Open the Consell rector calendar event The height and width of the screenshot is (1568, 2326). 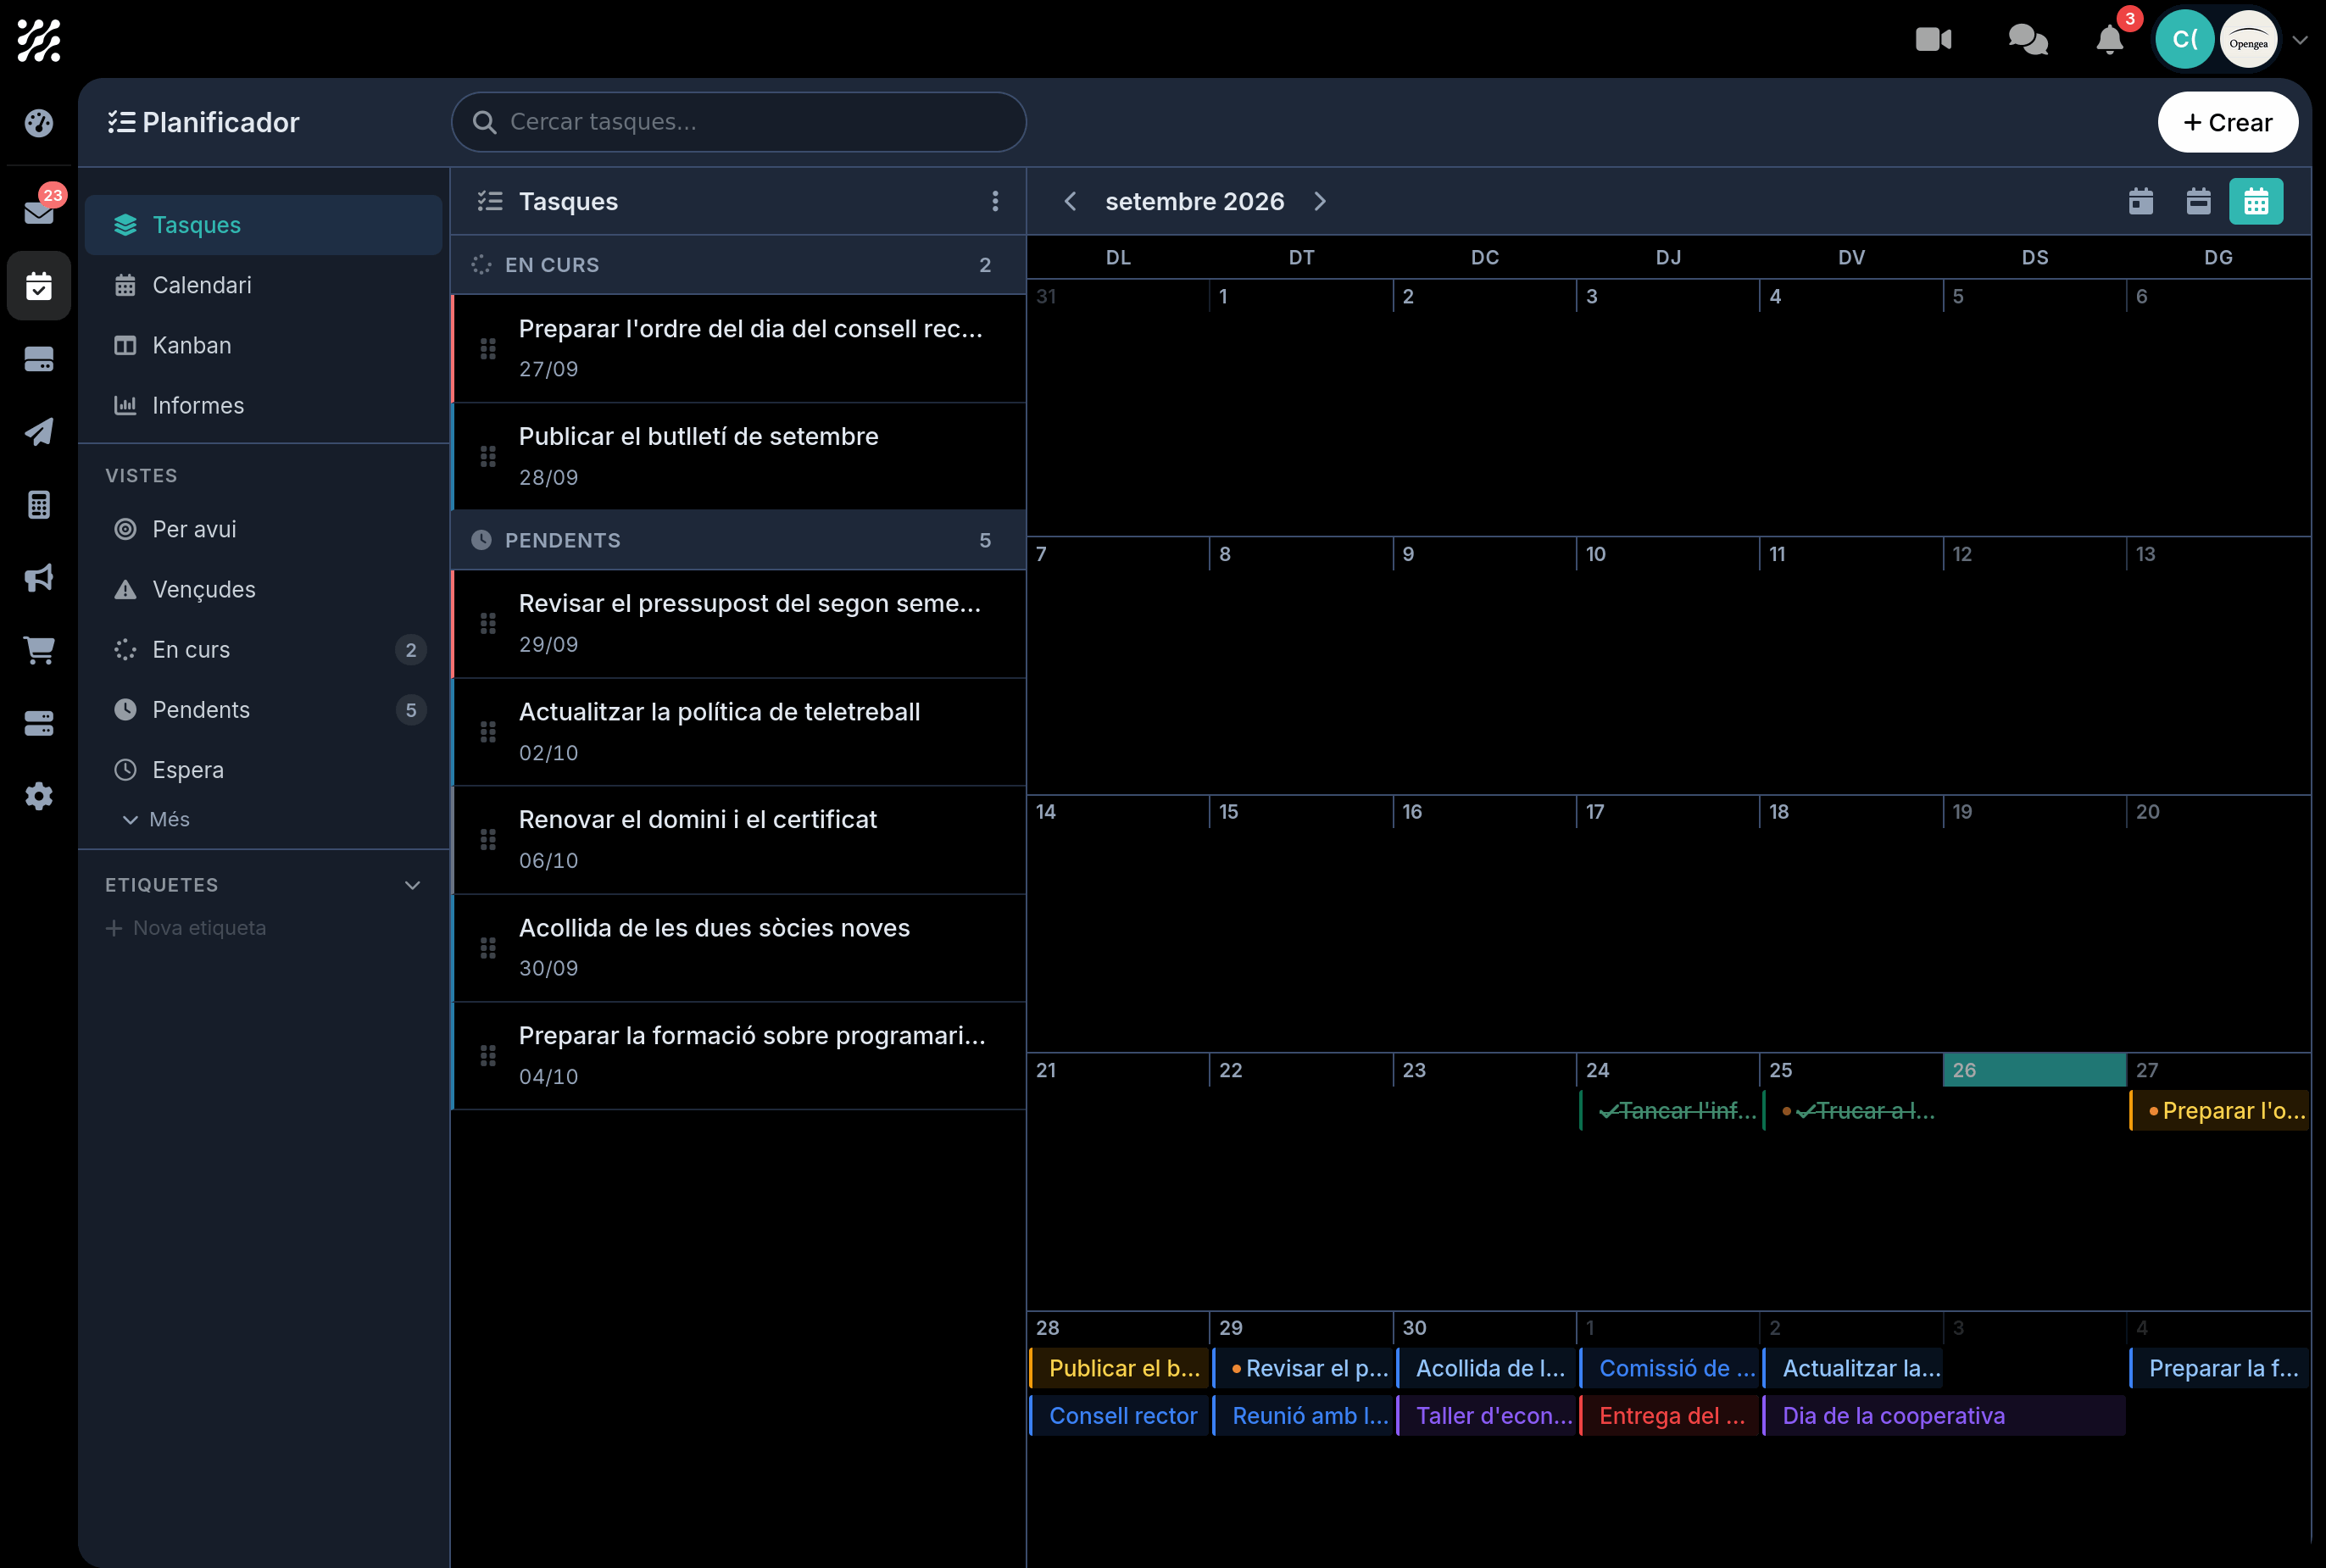[x=1119, y=1416]
